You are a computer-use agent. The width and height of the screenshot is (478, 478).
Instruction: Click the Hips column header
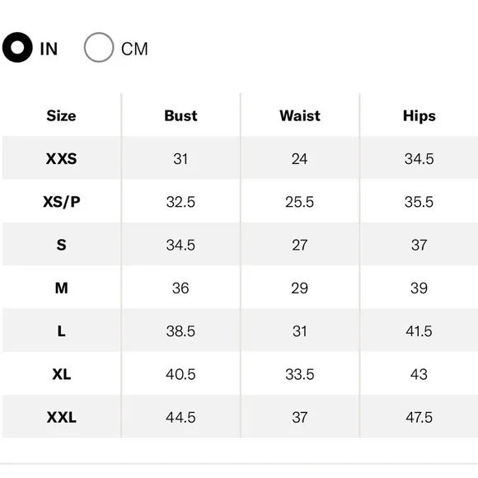pyautogui.click(x=419, y=116)
